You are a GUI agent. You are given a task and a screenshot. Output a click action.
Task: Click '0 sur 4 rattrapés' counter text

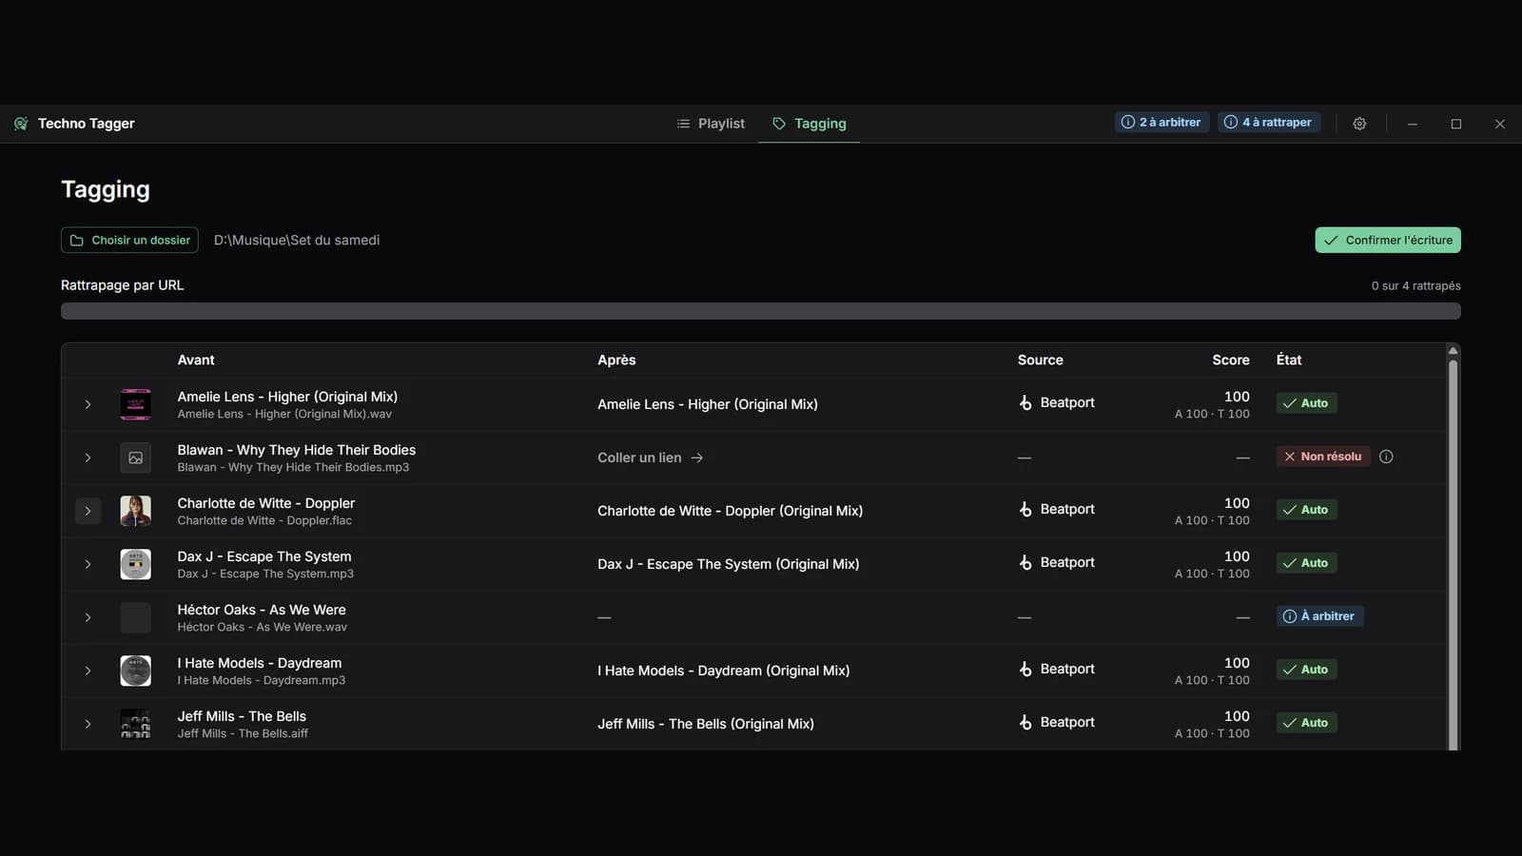(x=1415, y=285)
